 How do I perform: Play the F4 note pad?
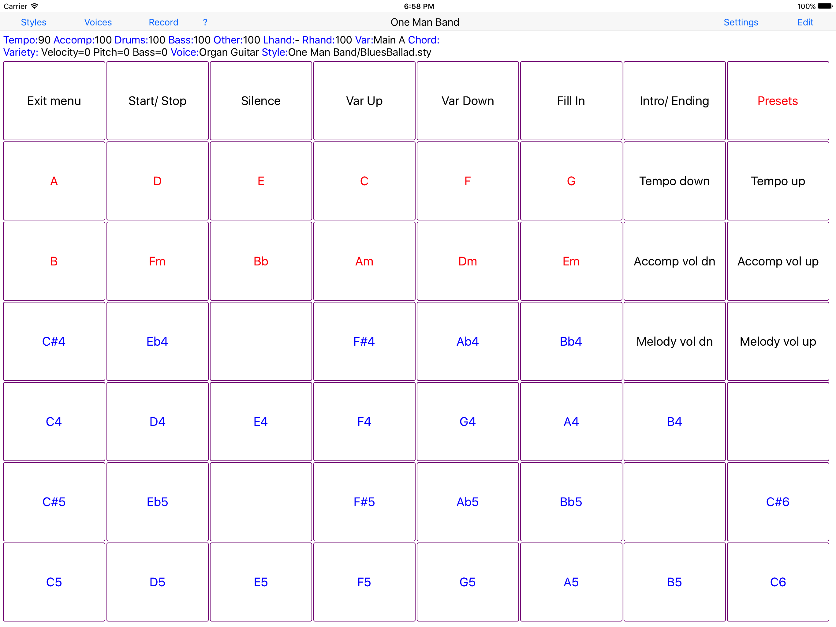coord(364,422)
